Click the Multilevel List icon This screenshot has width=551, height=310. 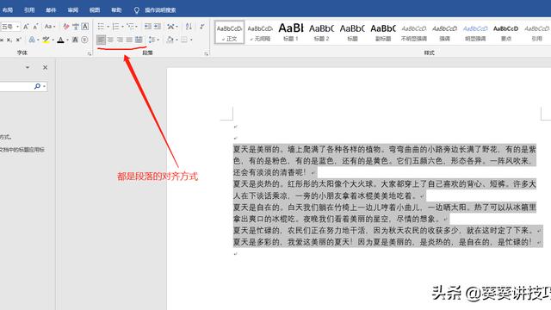click(x=130, y=27)
